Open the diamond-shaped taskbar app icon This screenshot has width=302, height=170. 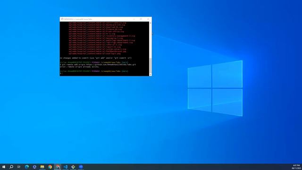point(73,167)
